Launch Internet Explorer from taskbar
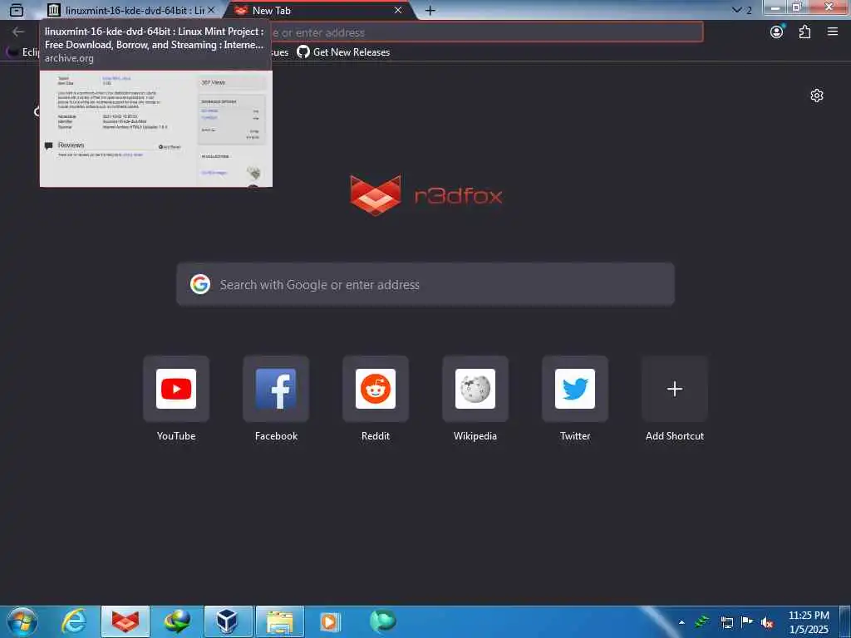The height and width of the screenshot is (638, 851). click(x=73, y=621)
